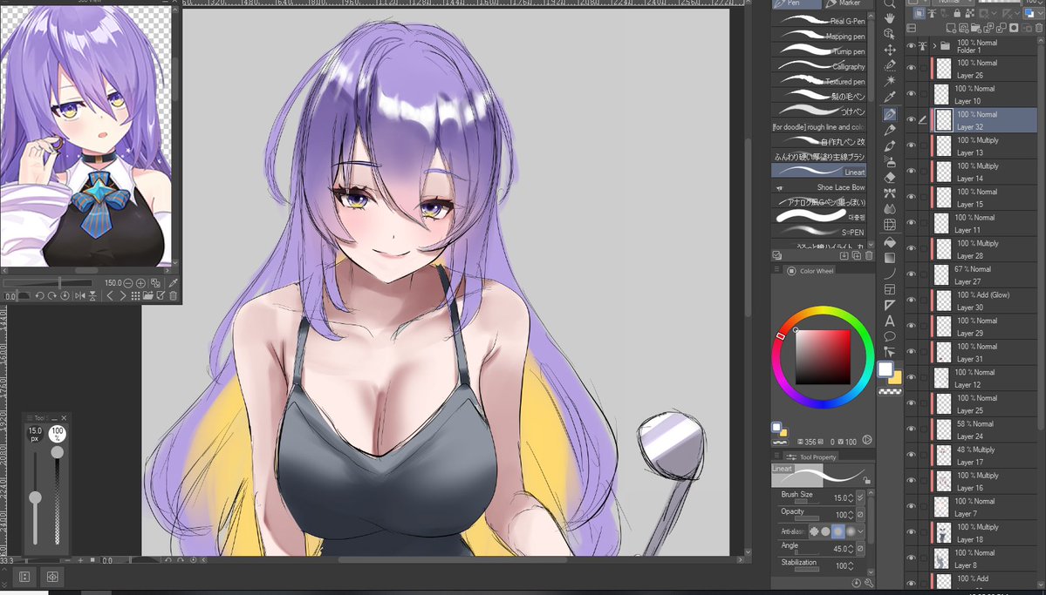The width and height of the screenshot is (1046, 595).
Task: Select the Fill bucket tool
Action: tap(889, 242)
